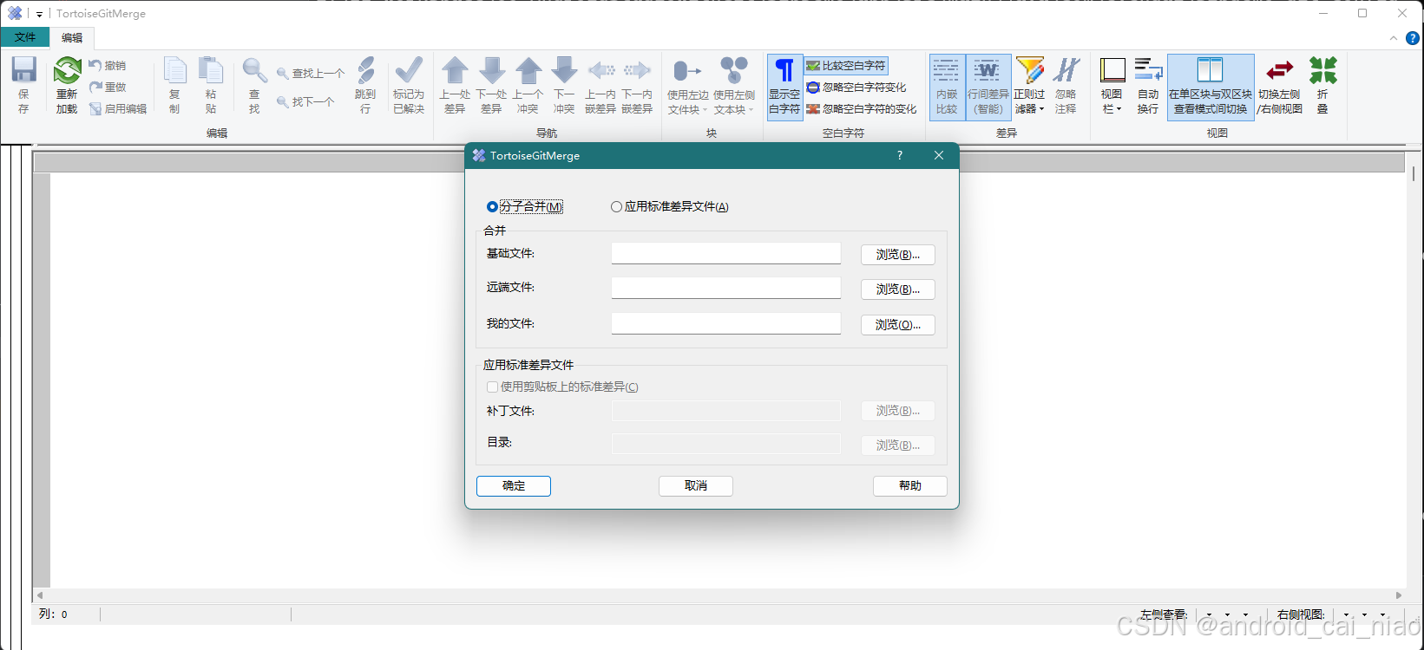The height and width of the screenshot is (650, 1424).
Task: Click Mark as resolved (标记为已解决) checkmark
Action: (408, 71)
